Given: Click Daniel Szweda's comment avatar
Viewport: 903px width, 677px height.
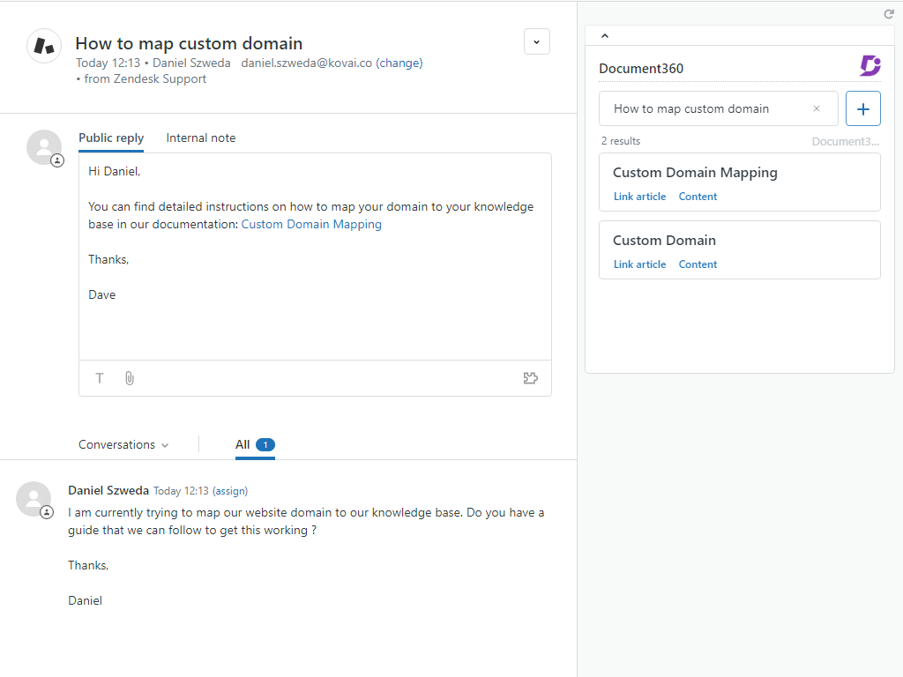Looking at the screenshot, I should pos(34,500).
